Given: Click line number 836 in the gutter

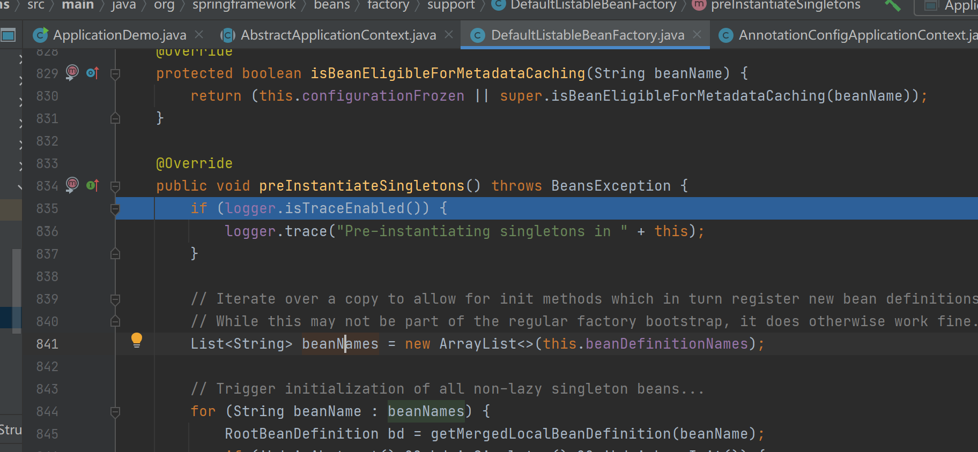Looking at the screenshot, I should (x=47, y=231).
